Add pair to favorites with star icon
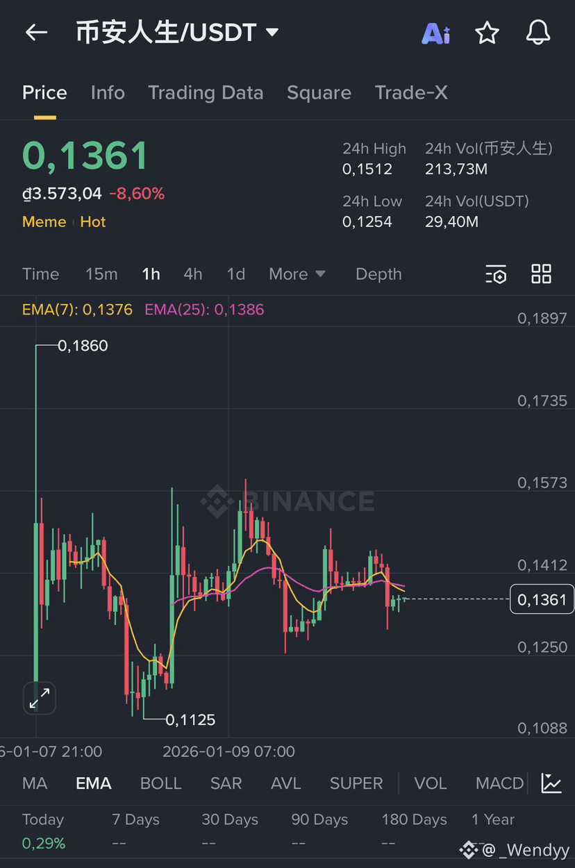The image size is (575, 868). [x=487, y=33]
